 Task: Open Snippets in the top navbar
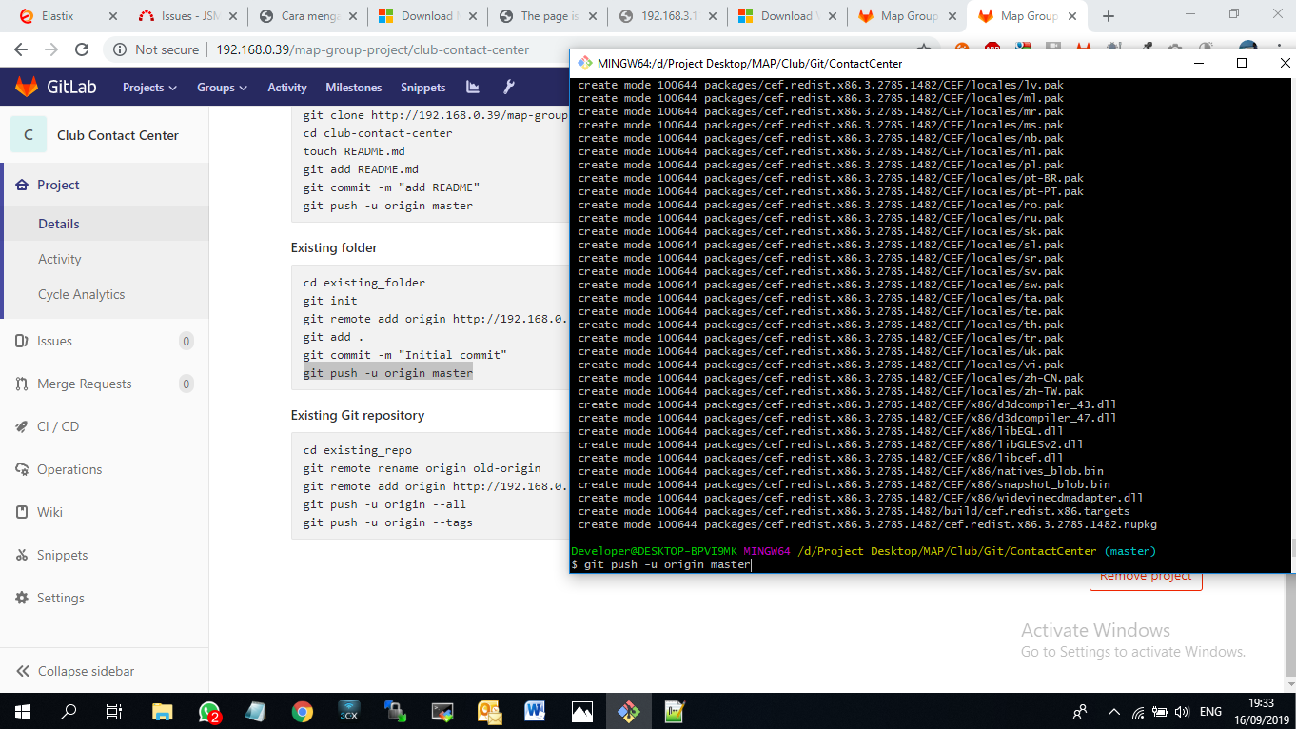[x=423, y=87]
